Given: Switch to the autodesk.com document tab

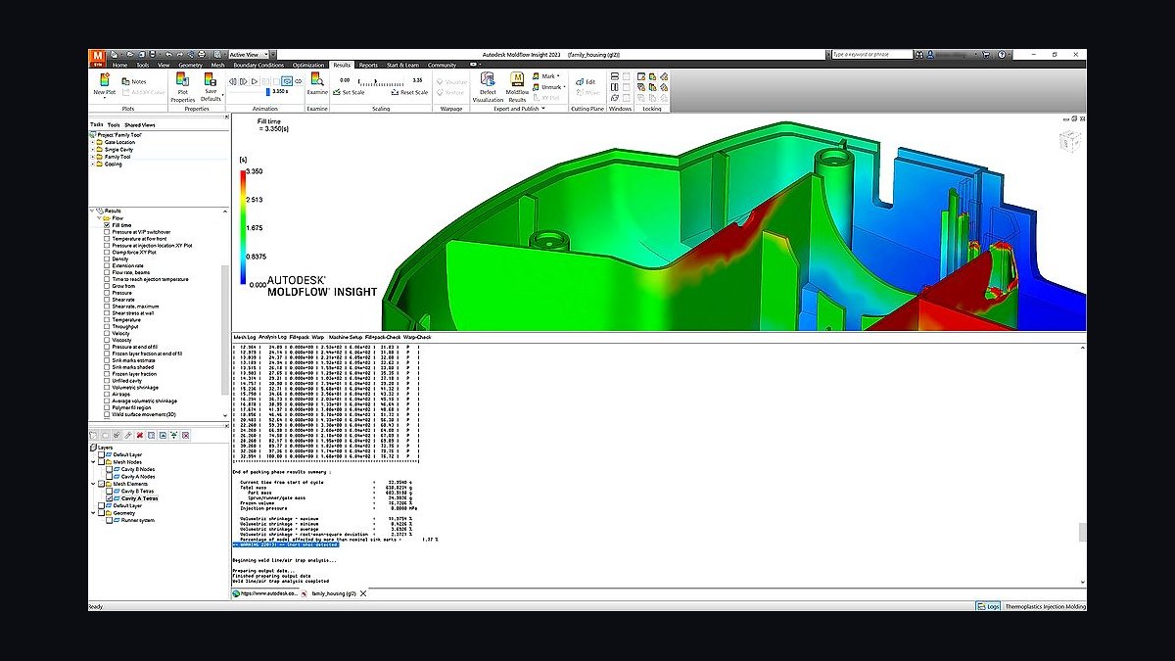Looking at the screenshot, I should click(x=264, y=593).
